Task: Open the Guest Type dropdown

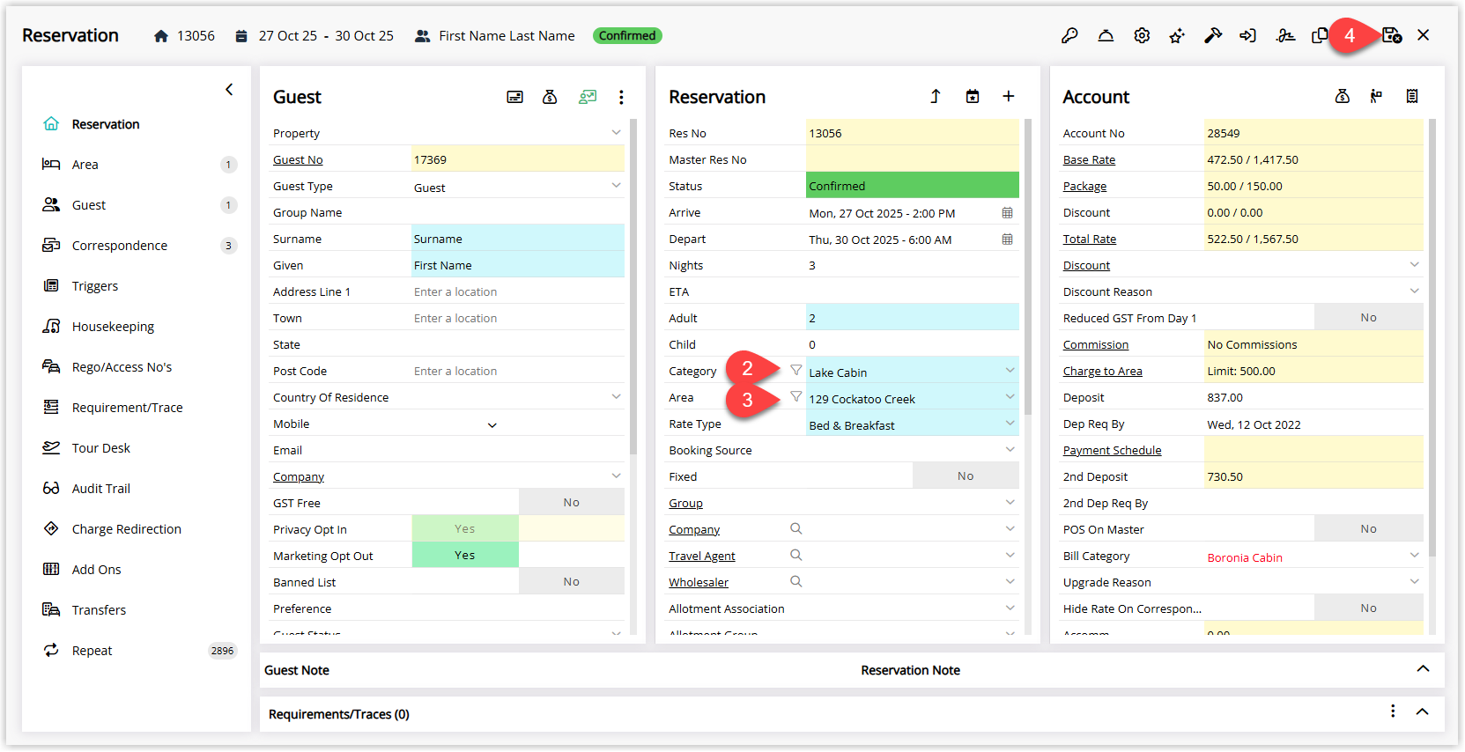Action: (x=616, y=185)
